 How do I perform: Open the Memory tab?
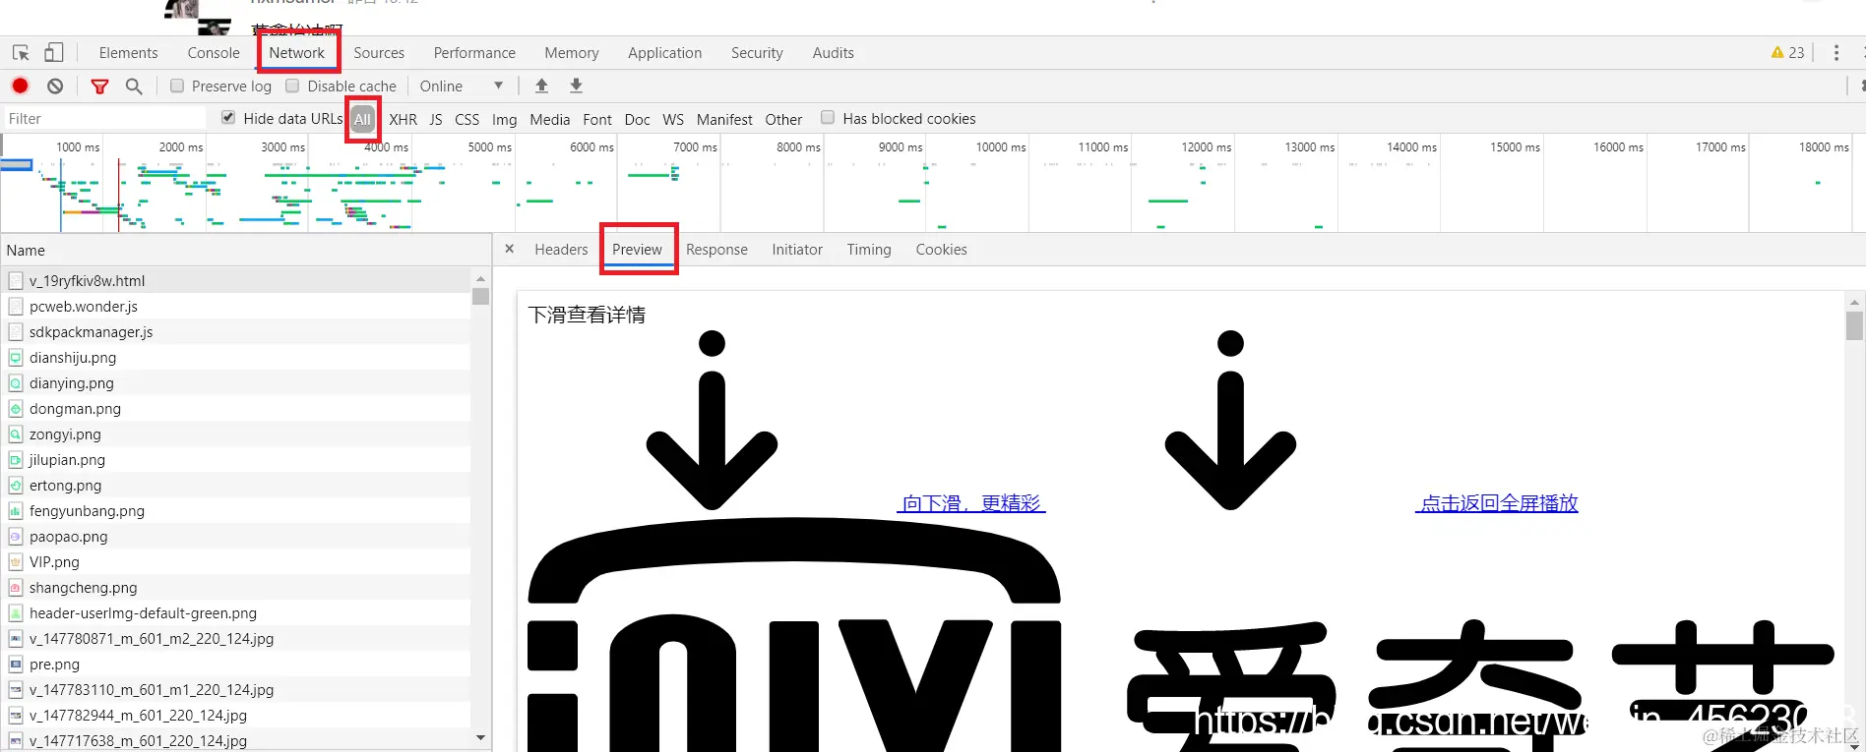pyautogui.click(x=572, y=53)
